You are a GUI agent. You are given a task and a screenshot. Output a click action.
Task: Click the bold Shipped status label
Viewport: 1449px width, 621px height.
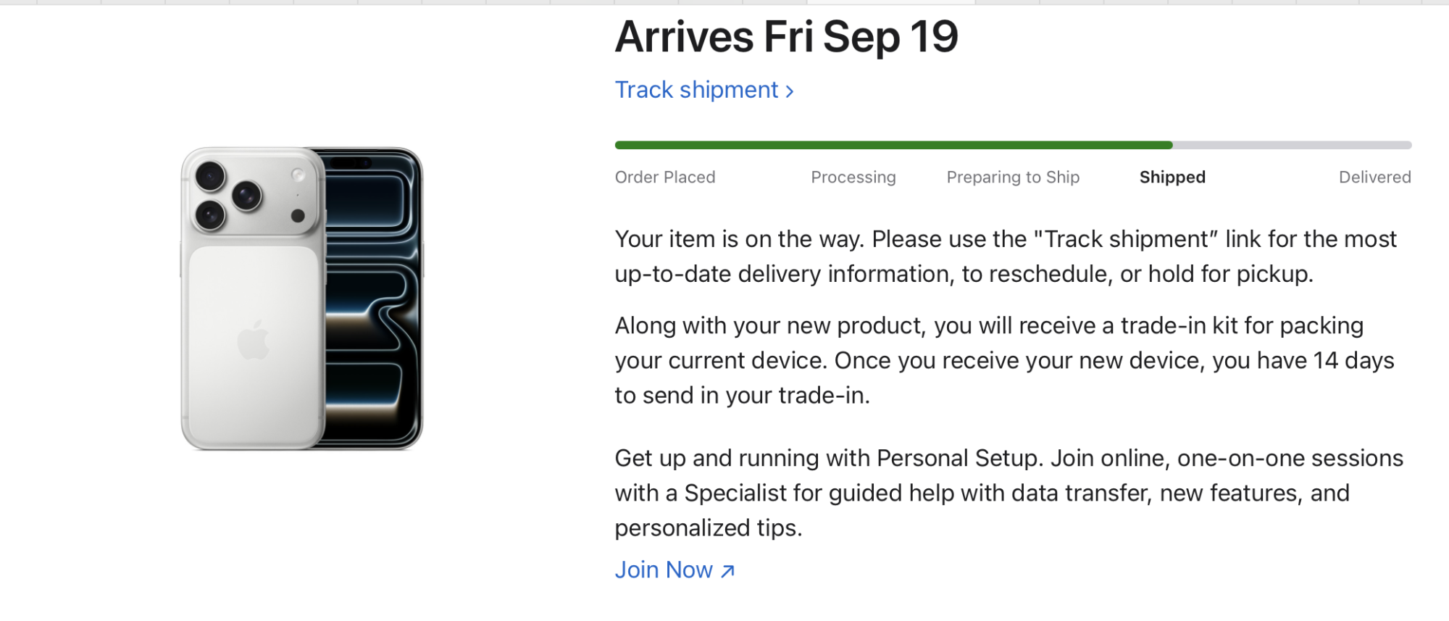(1172, 178)
